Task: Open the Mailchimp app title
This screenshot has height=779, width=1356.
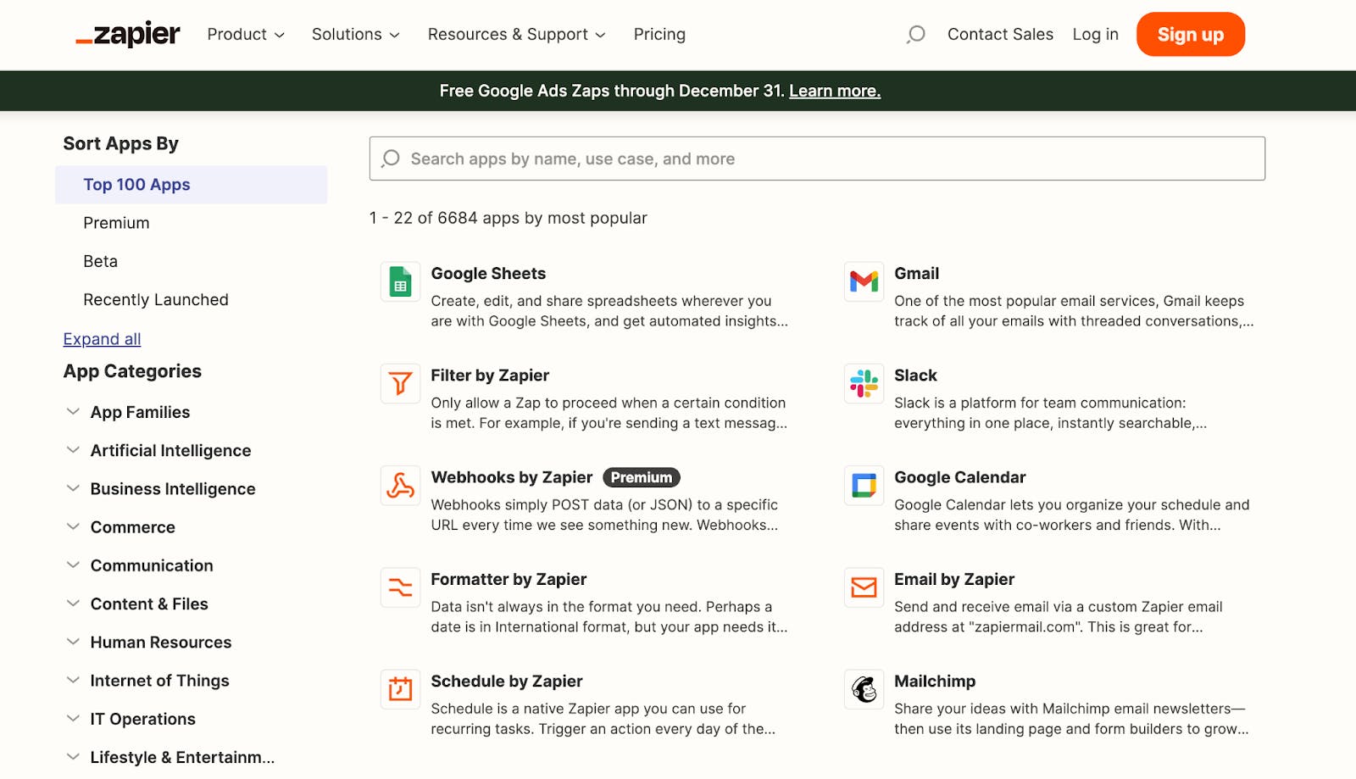Action: click(935, 682)
